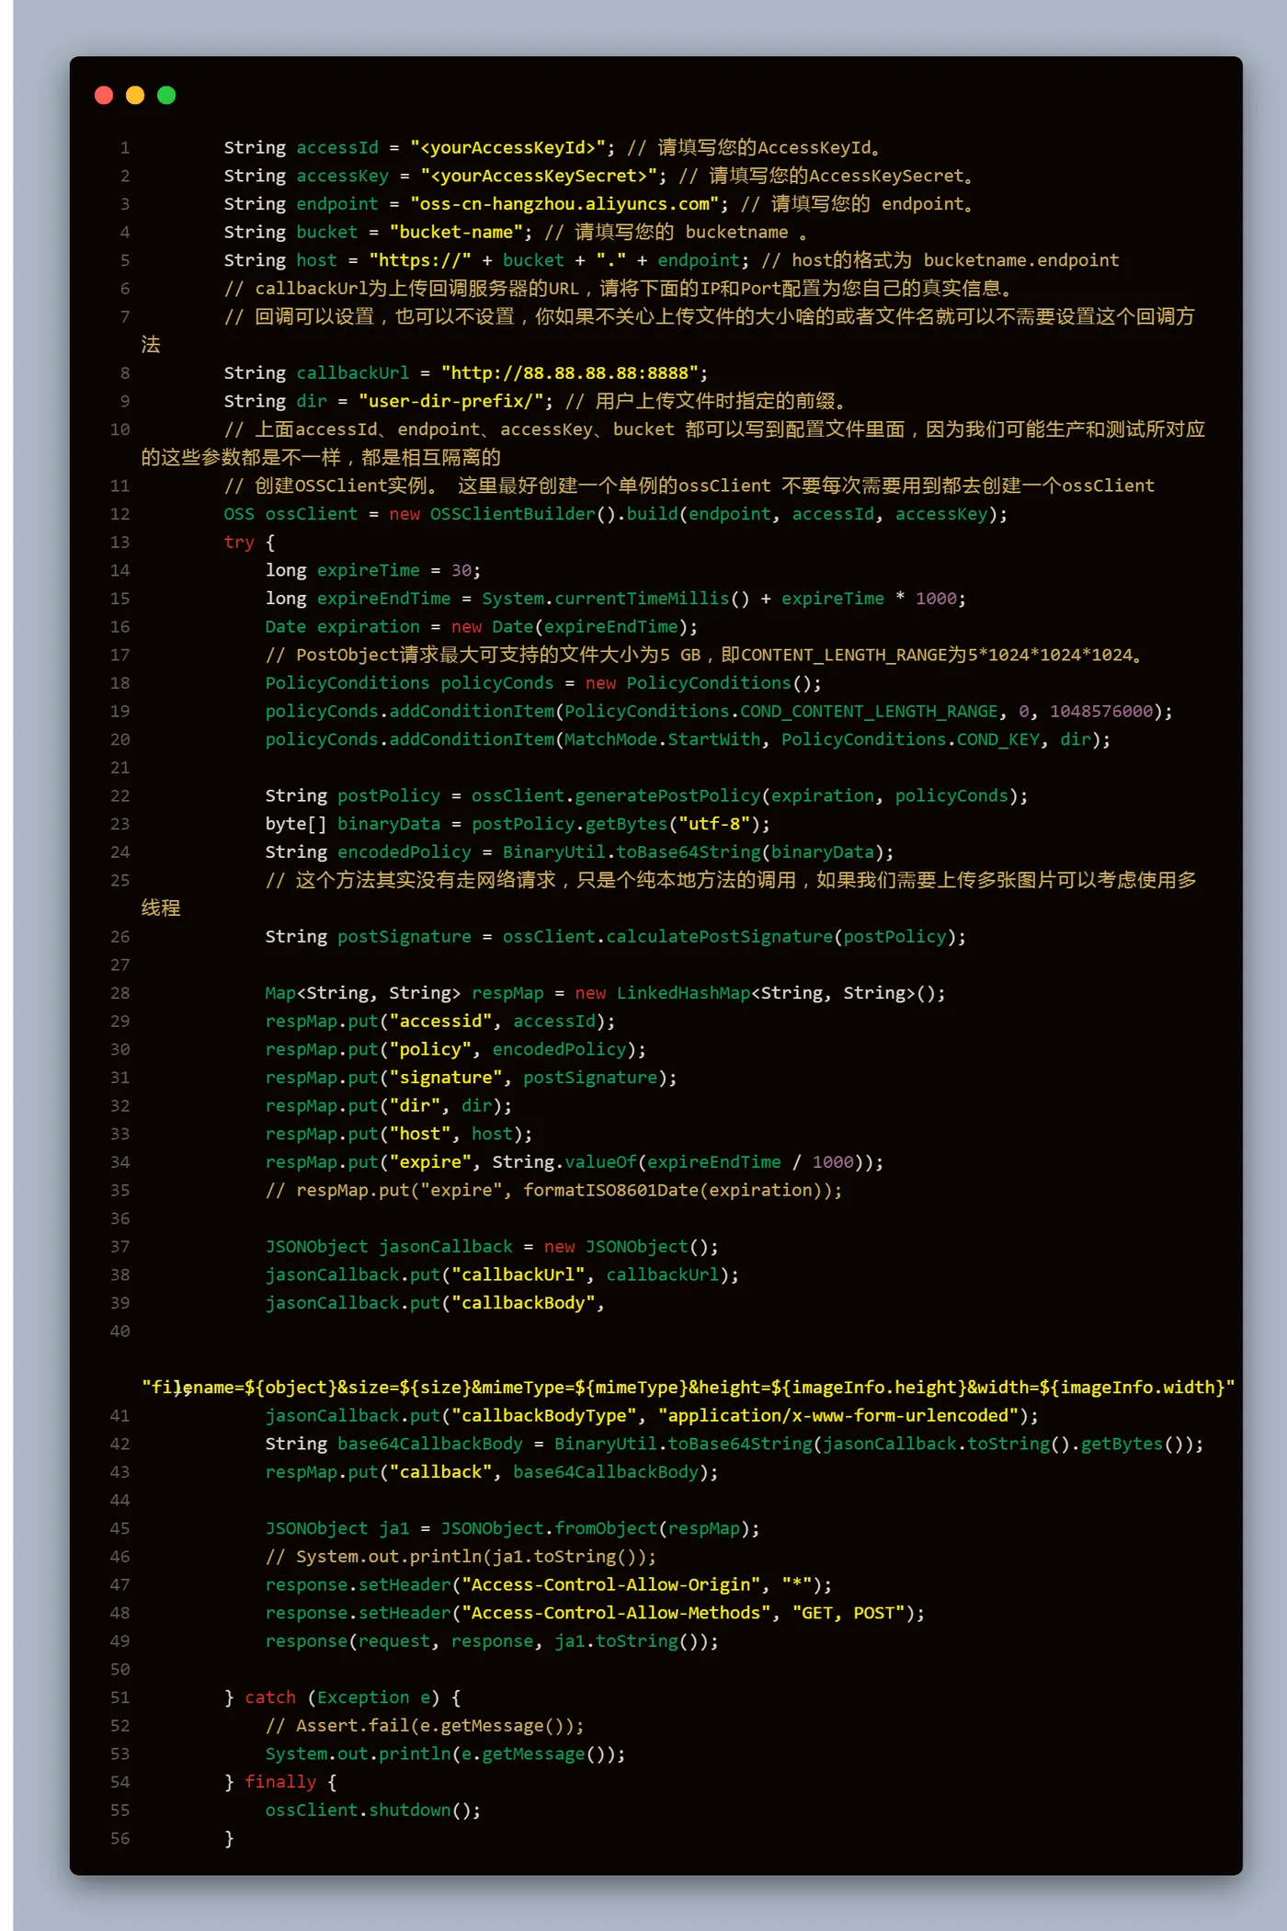Select the "callbackBodyType" key string
The image size is (1287, 1931).
(544, 1416)
